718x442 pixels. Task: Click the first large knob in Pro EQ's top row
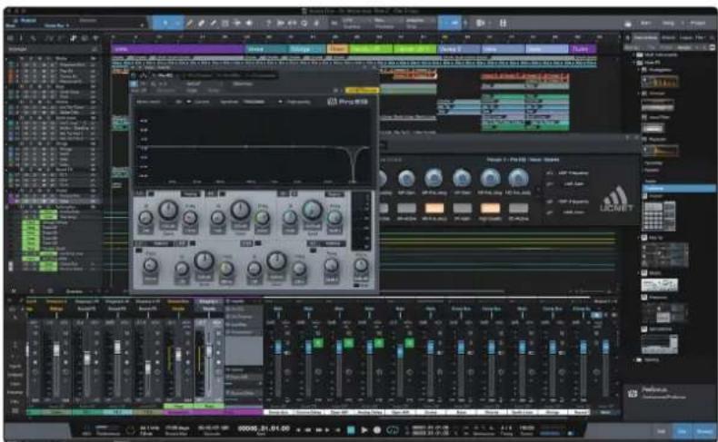coord(168,211)
